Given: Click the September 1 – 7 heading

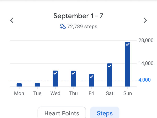Looking at the screenshot, I should (78, 16).
